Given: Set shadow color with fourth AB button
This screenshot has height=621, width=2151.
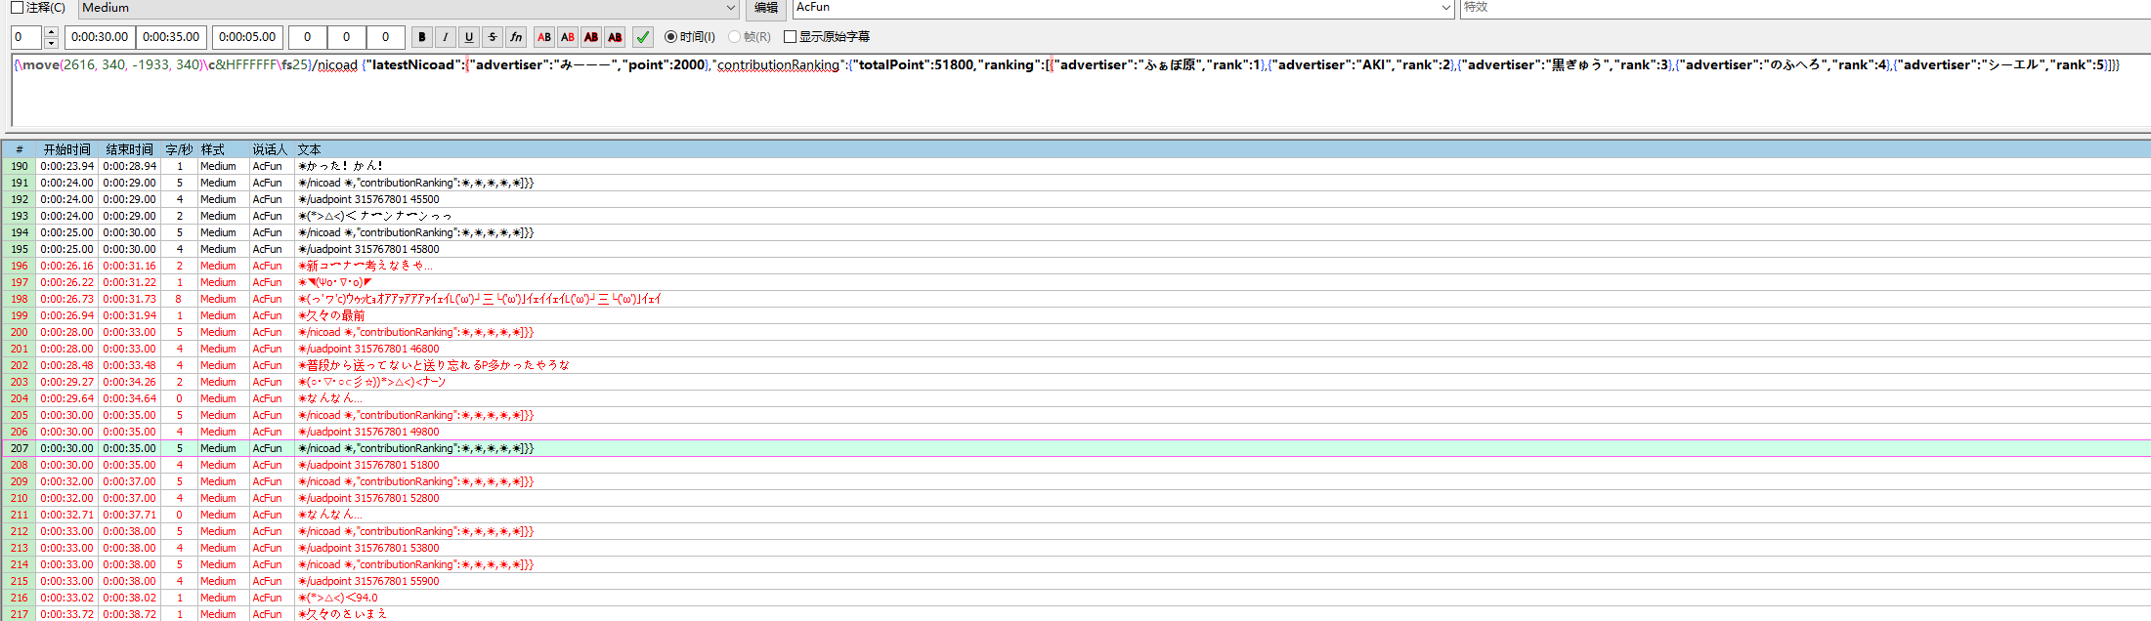Looking at the screenshot, I should pos(615,37).
